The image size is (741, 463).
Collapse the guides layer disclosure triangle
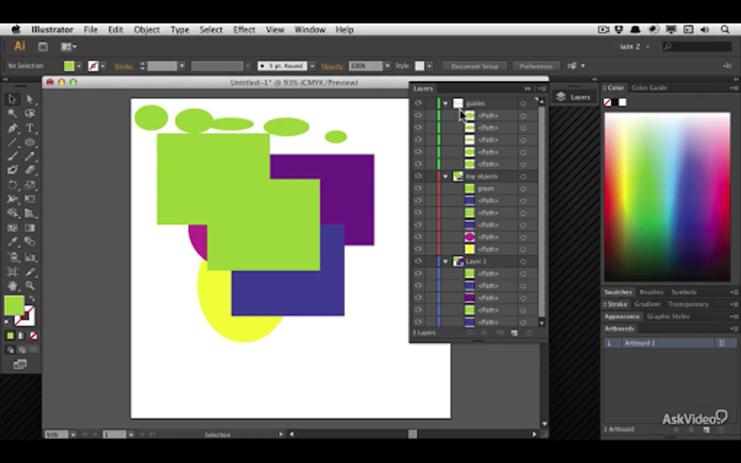pyautogui.click(x=446, y=103)
